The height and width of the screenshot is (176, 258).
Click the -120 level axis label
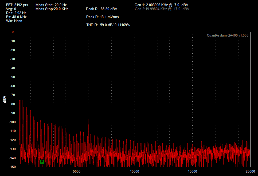click(x=12, y=140)
